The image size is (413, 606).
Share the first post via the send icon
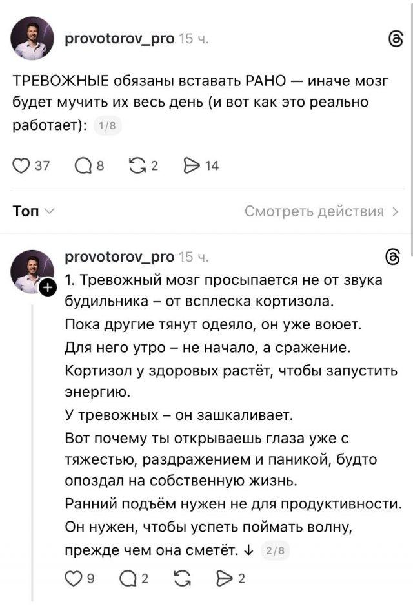192,165
